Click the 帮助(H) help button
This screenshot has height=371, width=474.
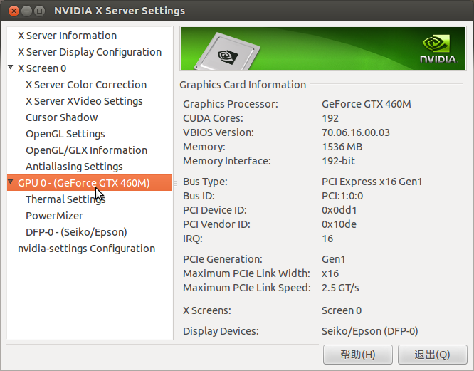(x=358, y=355)
